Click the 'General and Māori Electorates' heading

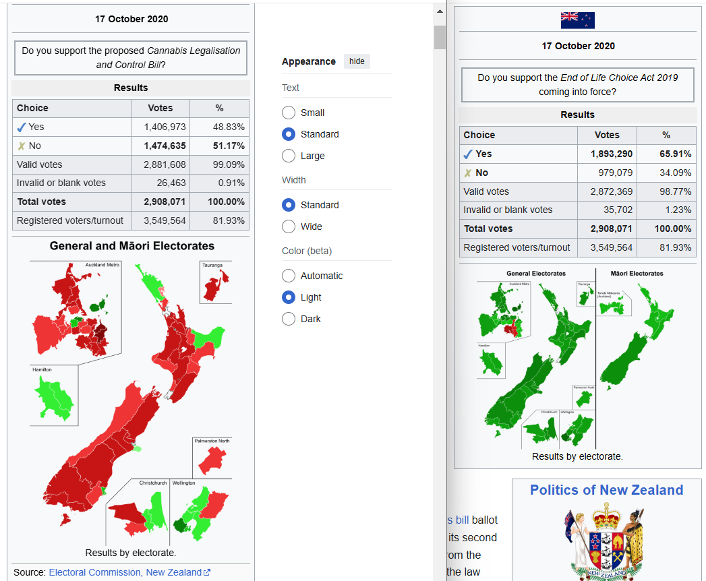132,246
